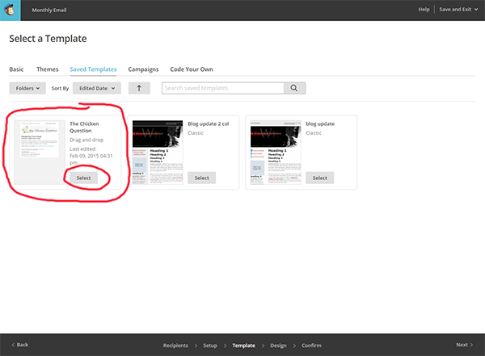Click The Chicken Question thumbnail preview

tap(40, 153)
